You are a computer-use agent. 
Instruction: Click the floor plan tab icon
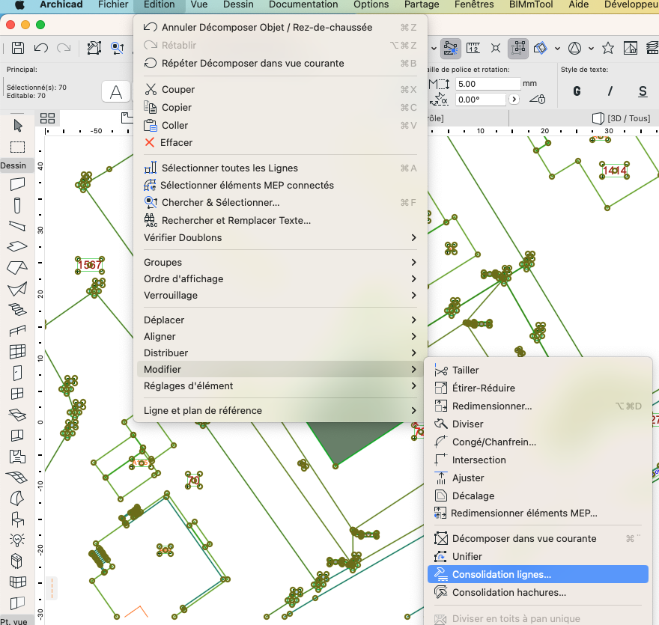[127, 118]
